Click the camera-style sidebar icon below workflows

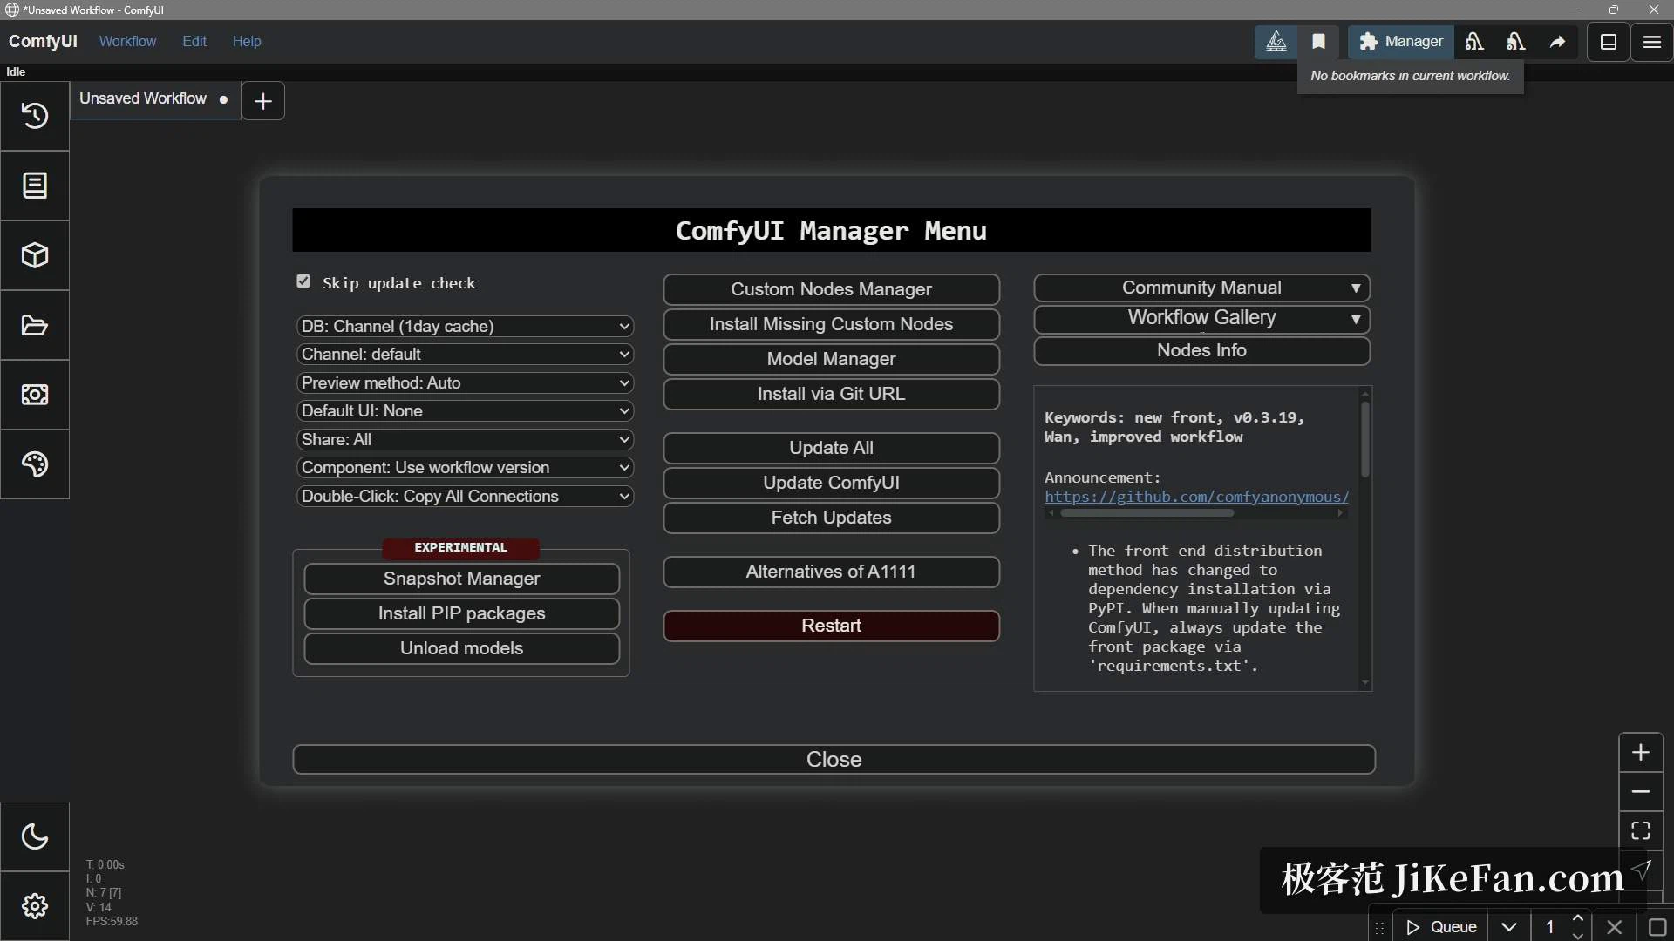pyautogui.click(x=35, y=395)
